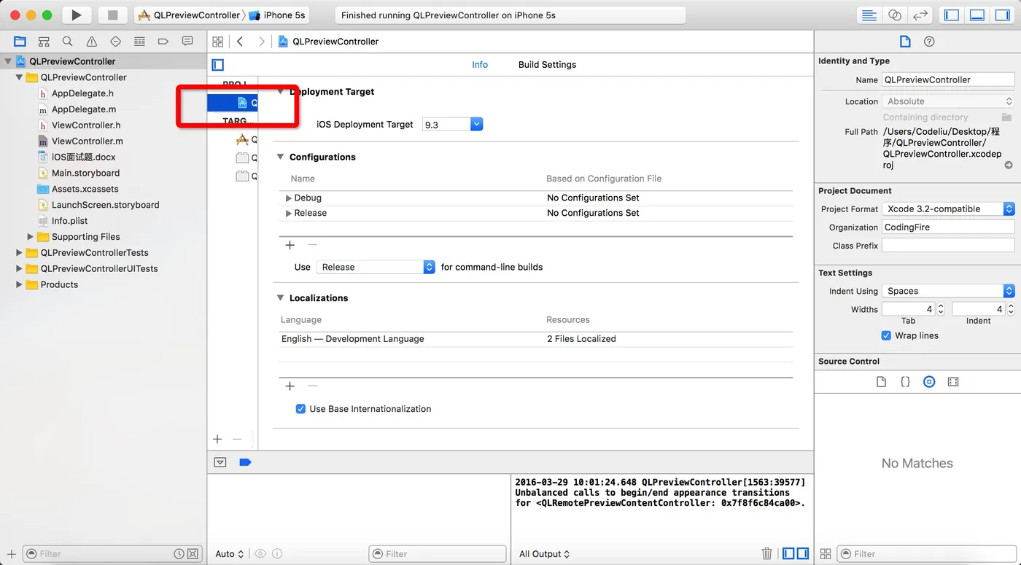
Task: Open the Version editor
Action: pyautogui.click(x=920, y=15)
